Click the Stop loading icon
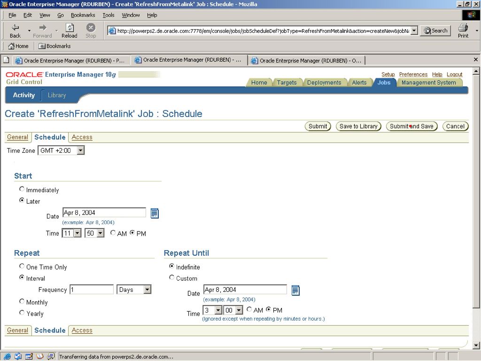The image size is (481, 361). click(91, 28)
